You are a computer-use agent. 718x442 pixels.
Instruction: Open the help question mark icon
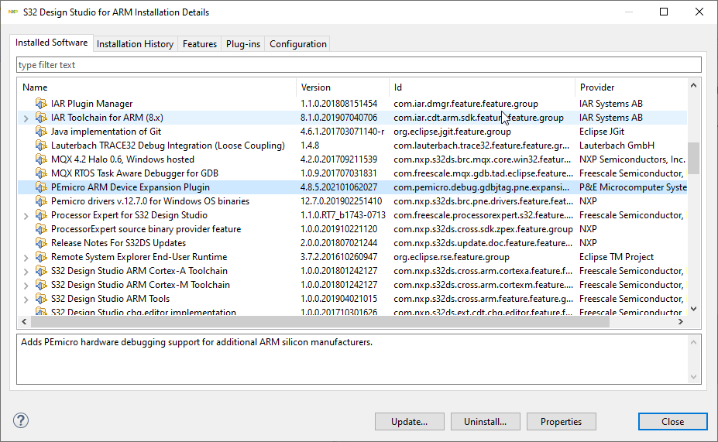click(x=21, y=421)
